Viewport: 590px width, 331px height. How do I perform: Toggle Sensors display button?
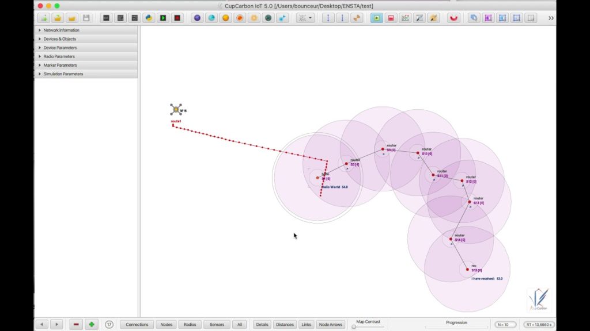[217, 325]
